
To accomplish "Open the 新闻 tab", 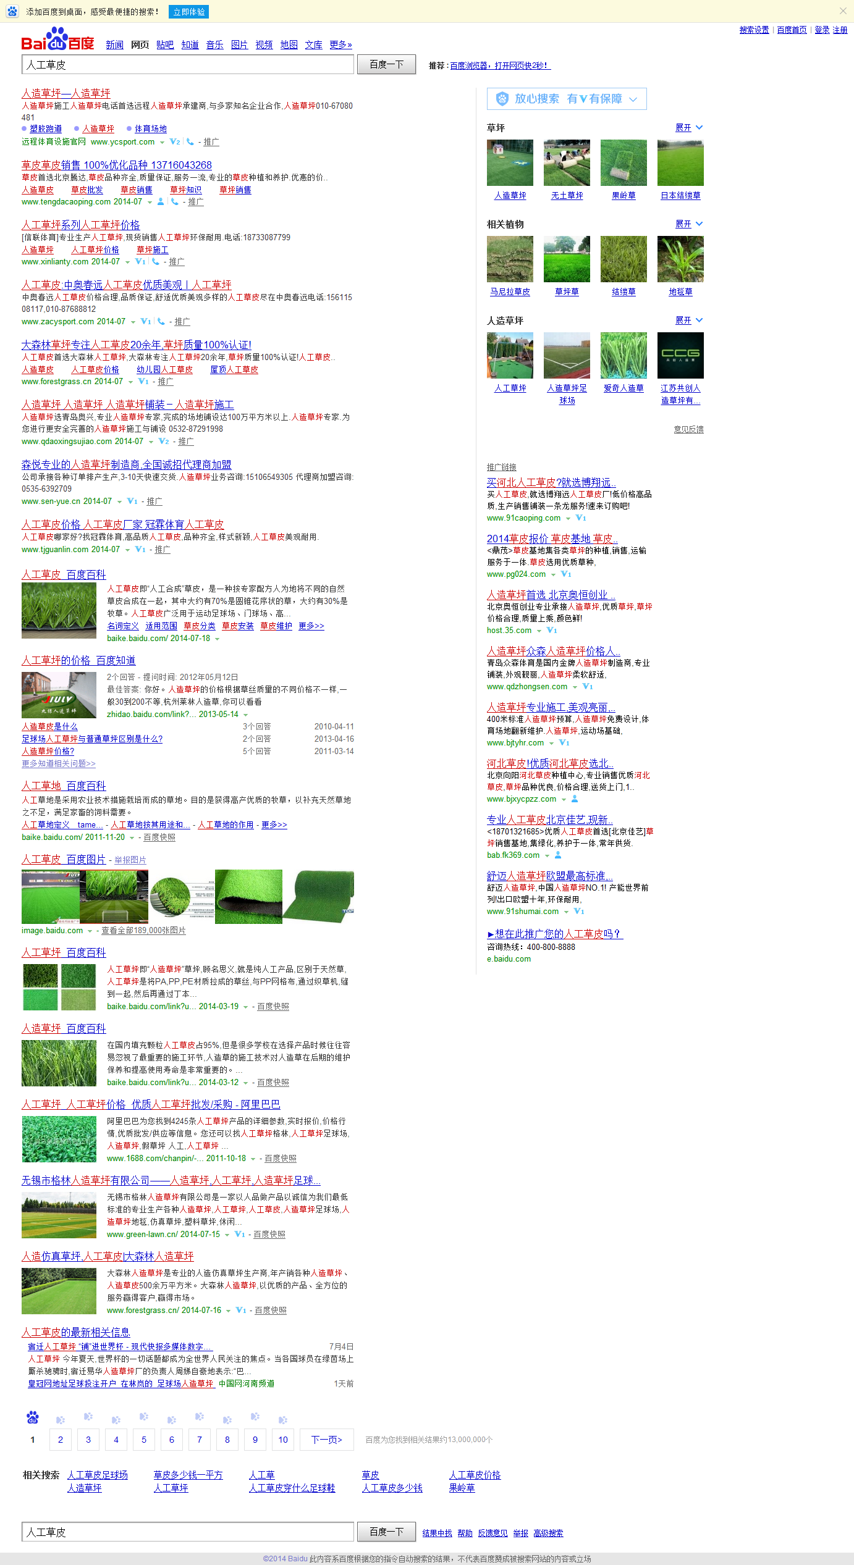I will tap(114, 45).
